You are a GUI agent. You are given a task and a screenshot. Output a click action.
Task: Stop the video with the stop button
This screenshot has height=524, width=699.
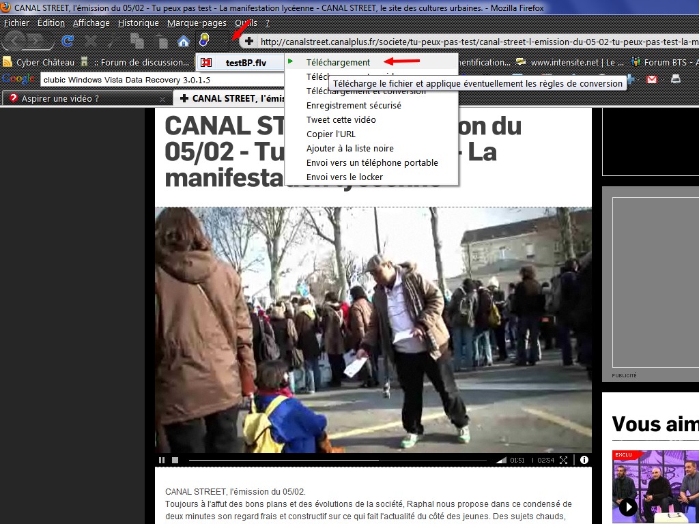click(175, 461)
